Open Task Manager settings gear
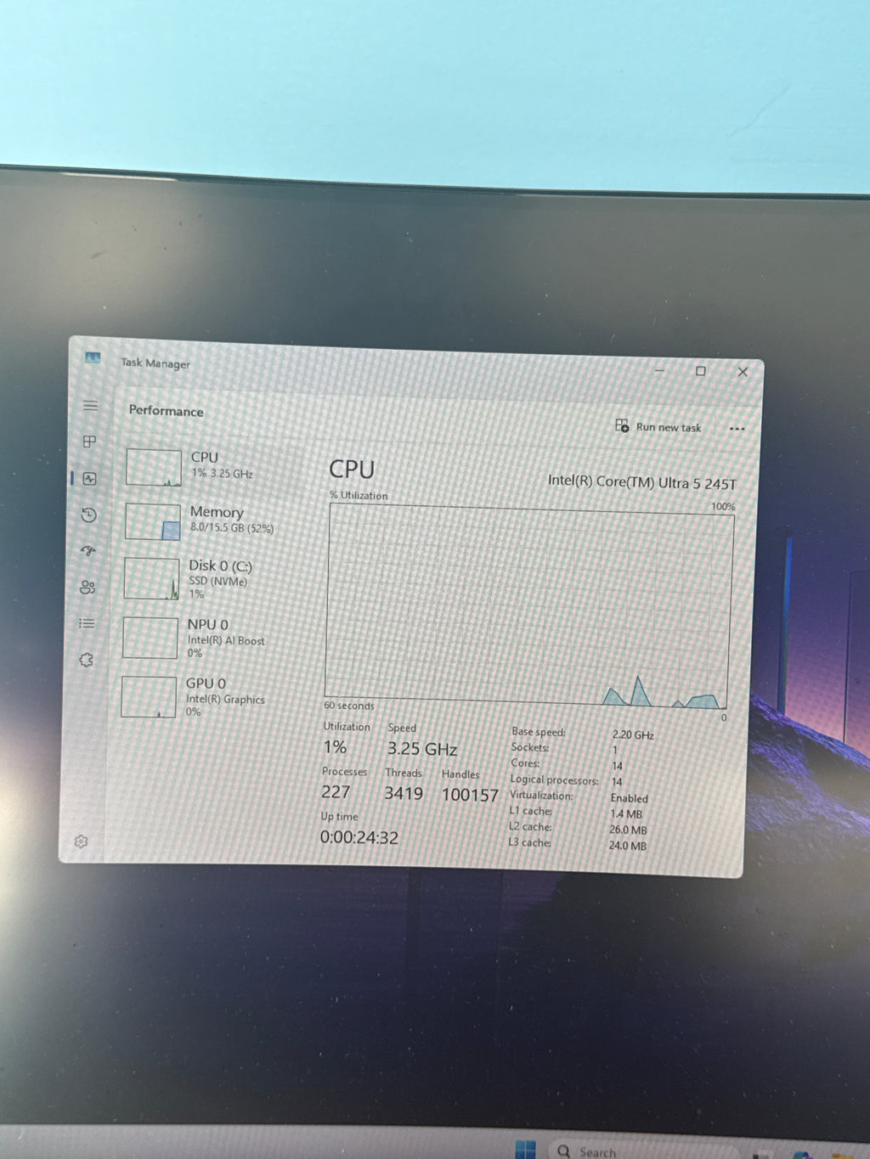Viewport: 870px width, 1159px height. (x=81, y=841)
